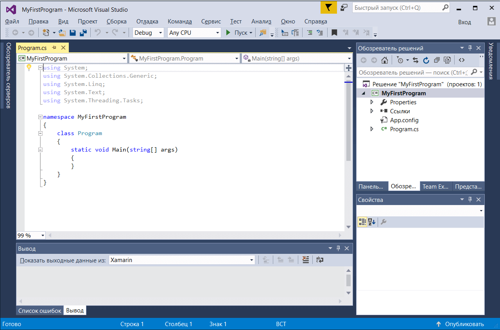The image size is (500, 330).
Task: Click the Visual Studio logo in title bar
Action: (x=11, y=9)
